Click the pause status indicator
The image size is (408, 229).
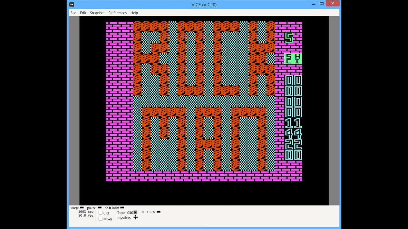coord(100,208)
